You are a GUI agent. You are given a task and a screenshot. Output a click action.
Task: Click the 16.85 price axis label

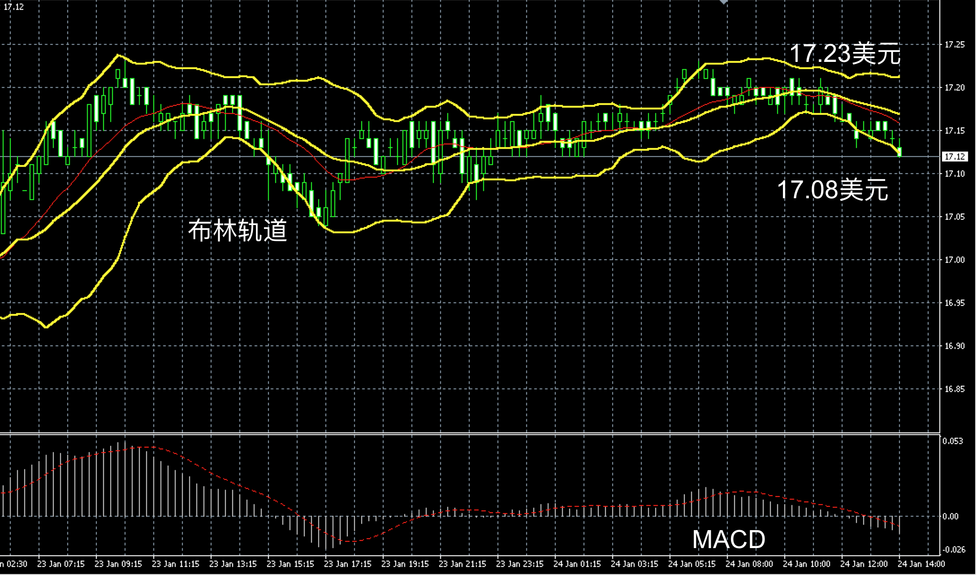click(x=955, y=389)
